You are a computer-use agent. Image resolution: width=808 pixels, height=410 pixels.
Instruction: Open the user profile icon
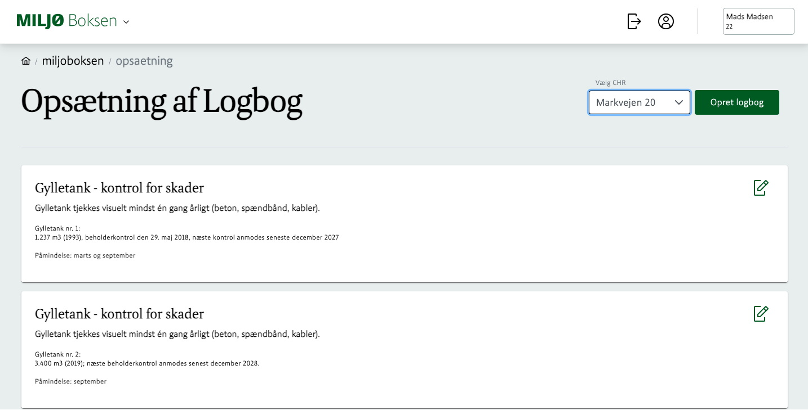pos(666,21)
